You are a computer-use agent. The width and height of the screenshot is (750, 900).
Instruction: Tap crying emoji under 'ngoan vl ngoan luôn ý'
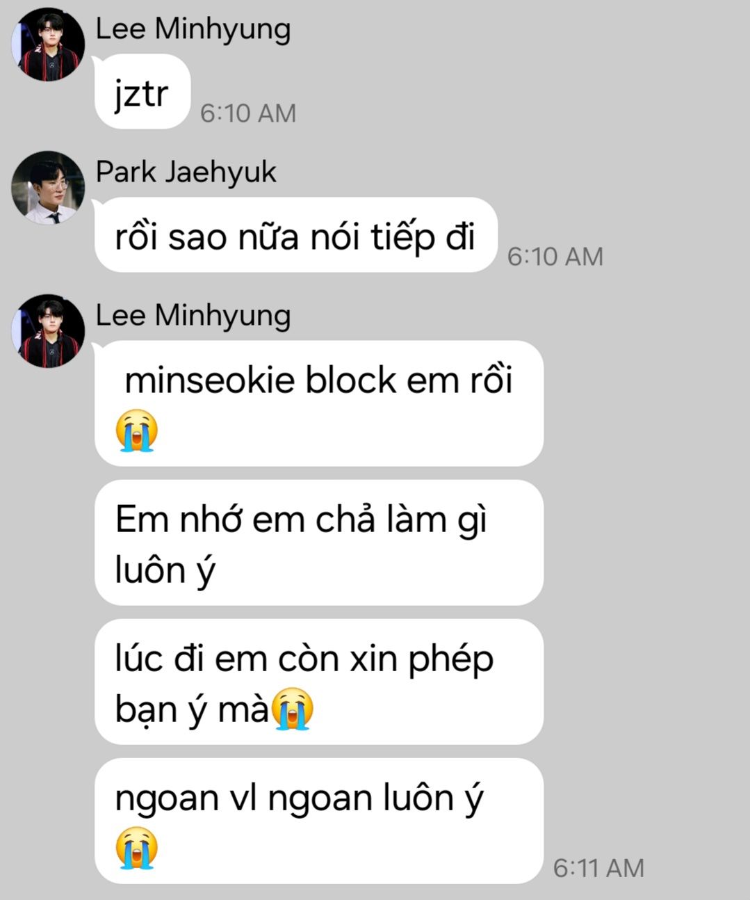(x=137, y=848)
